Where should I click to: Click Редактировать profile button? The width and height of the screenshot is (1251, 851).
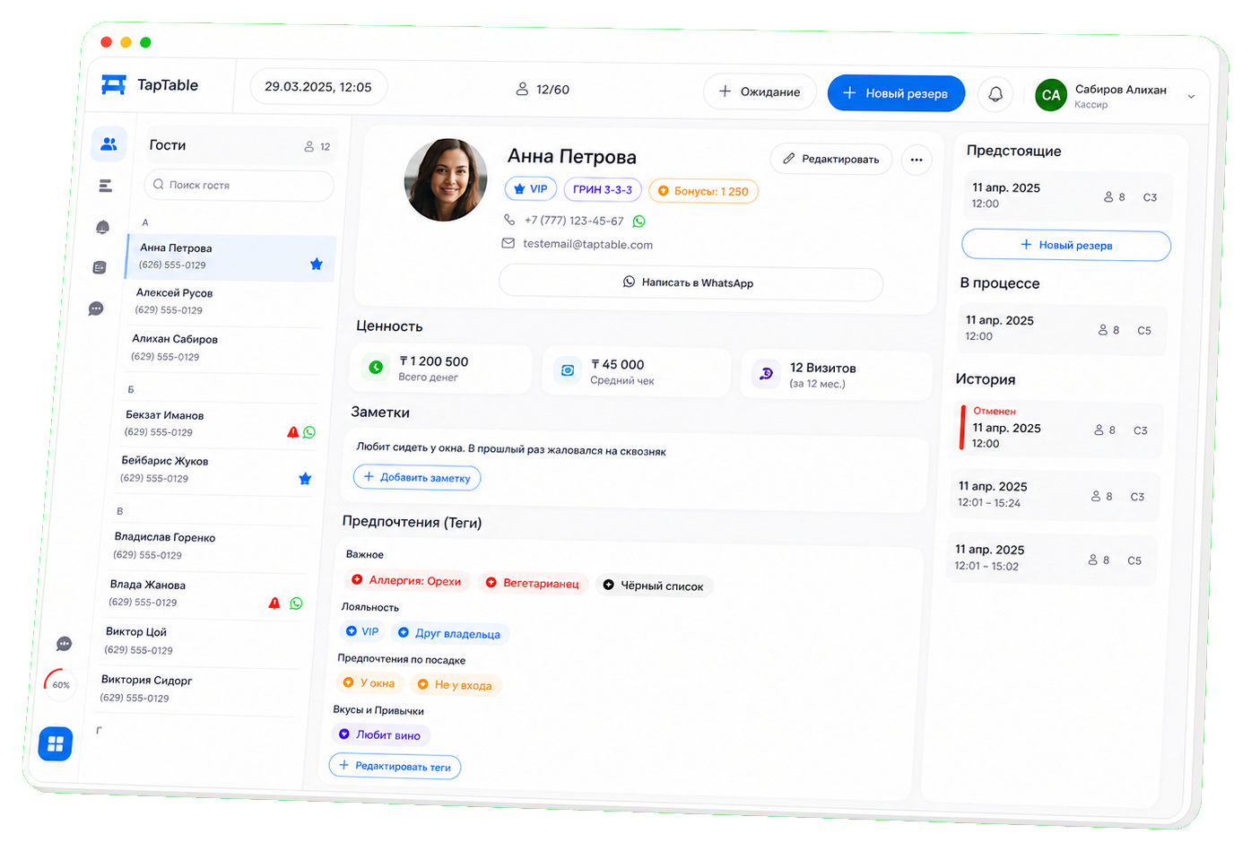(x=830, y=159)
